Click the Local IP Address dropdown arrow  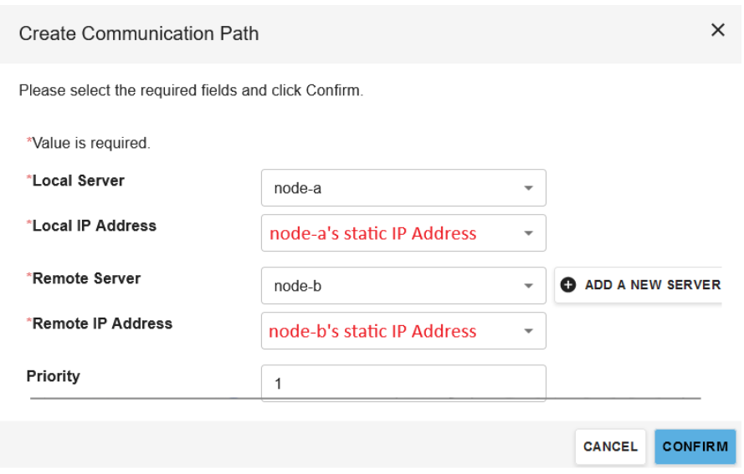click(x=528, y=233)
